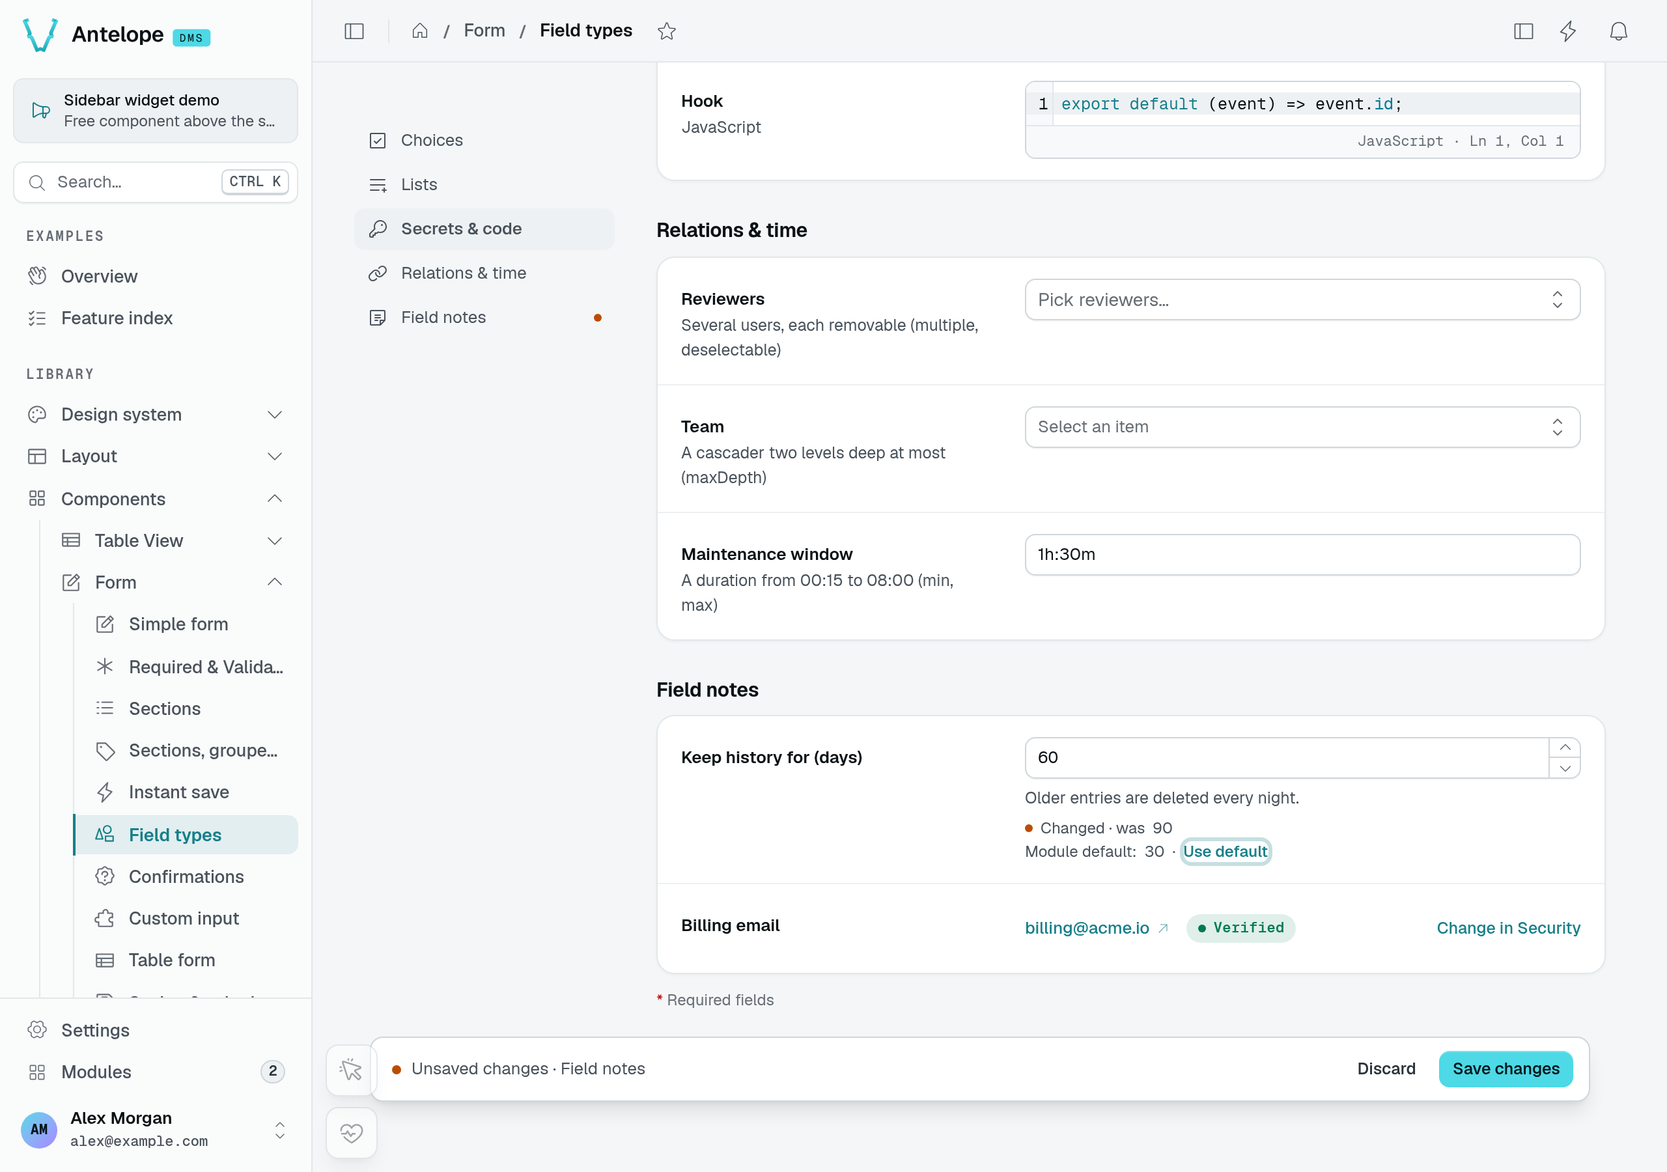Image resolution: width=1667 pixels, height=1172 pixels.
Task: Collapse the Components section
Action: tap(156, 499)
